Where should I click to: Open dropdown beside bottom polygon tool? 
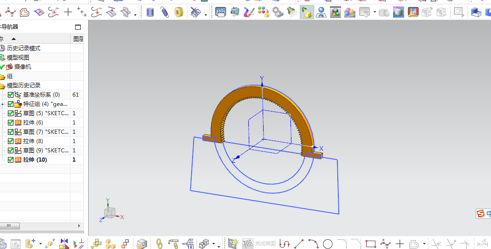coord(424,244)
